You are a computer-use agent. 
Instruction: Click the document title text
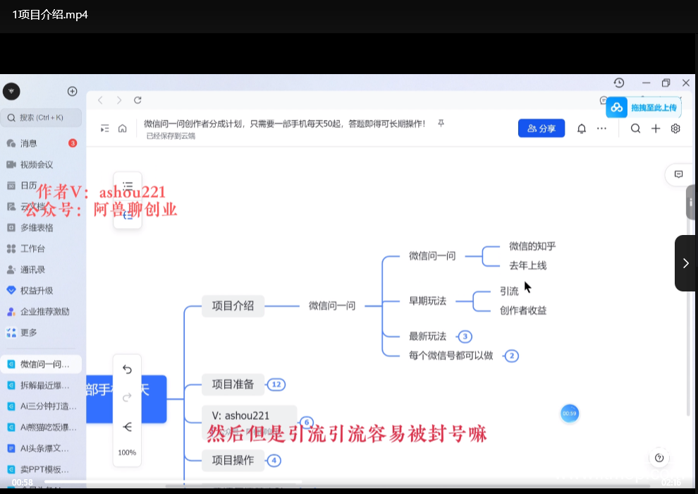coord(284,123)
